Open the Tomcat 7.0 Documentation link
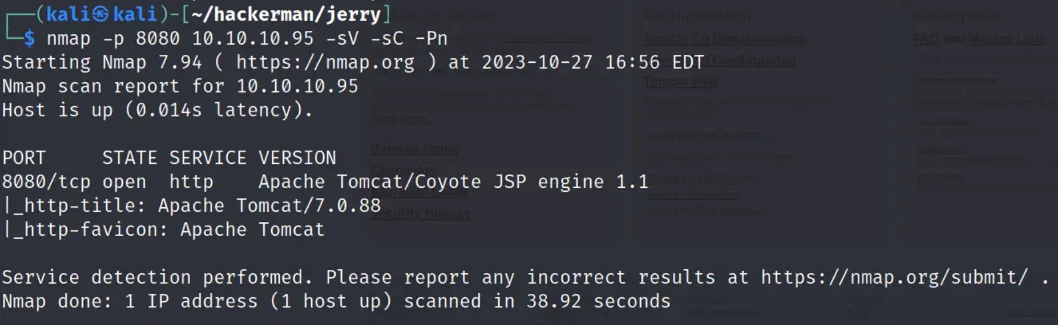The width and height of the screenshot is (1058, 325). (x=724, y=39)
